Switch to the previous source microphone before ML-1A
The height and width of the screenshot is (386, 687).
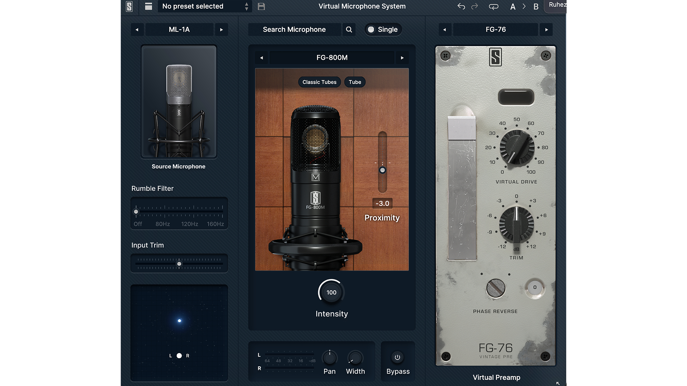(x=137, y=30)
